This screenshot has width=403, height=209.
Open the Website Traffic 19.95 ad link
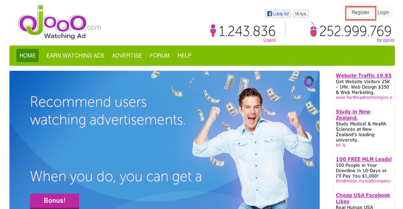pos(364,76)
